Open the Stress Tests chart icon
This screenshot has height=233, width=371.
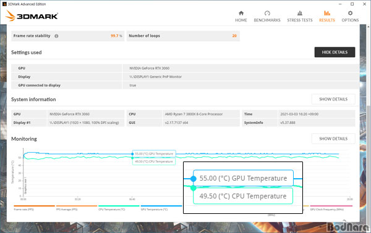tap(300, 13)
